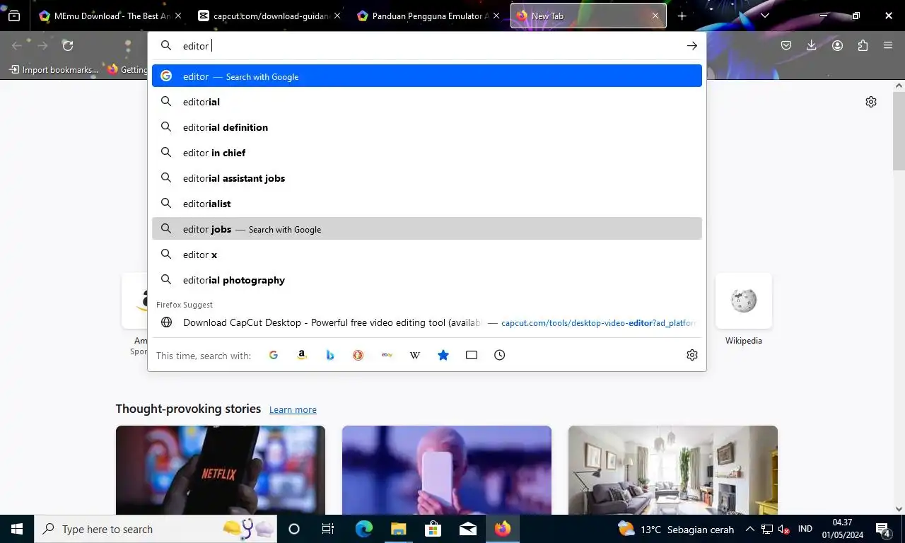
Task: Search bookmarks using the star icon
Action: 443,355
